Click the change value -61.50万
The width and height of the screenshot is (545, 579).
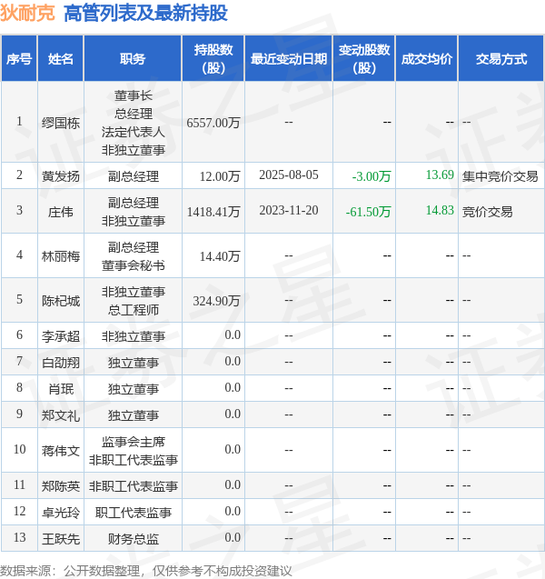368,212
